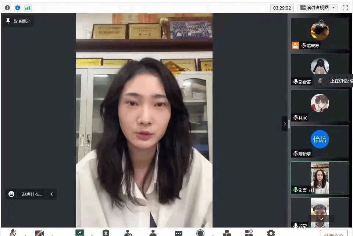This screenshot has height=236, width=353.
Task: Click the record button in toolbar
Action: click(x=200, y=233)
